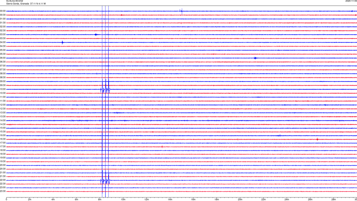
Task: Click the red event on the 16:30 trace
Action: (317, 139)
